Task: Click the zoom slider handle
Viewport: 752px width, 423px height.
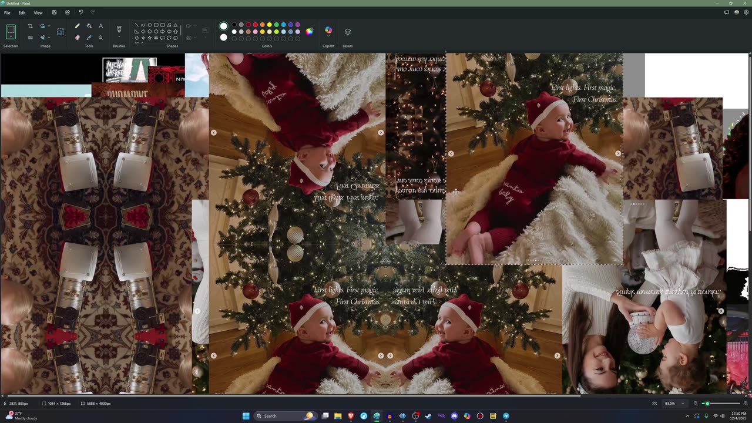Action: (x=707, y=404)
